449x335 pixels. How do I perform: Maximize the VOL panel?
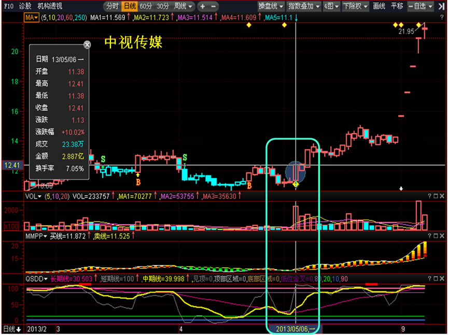tap(436, 196)
